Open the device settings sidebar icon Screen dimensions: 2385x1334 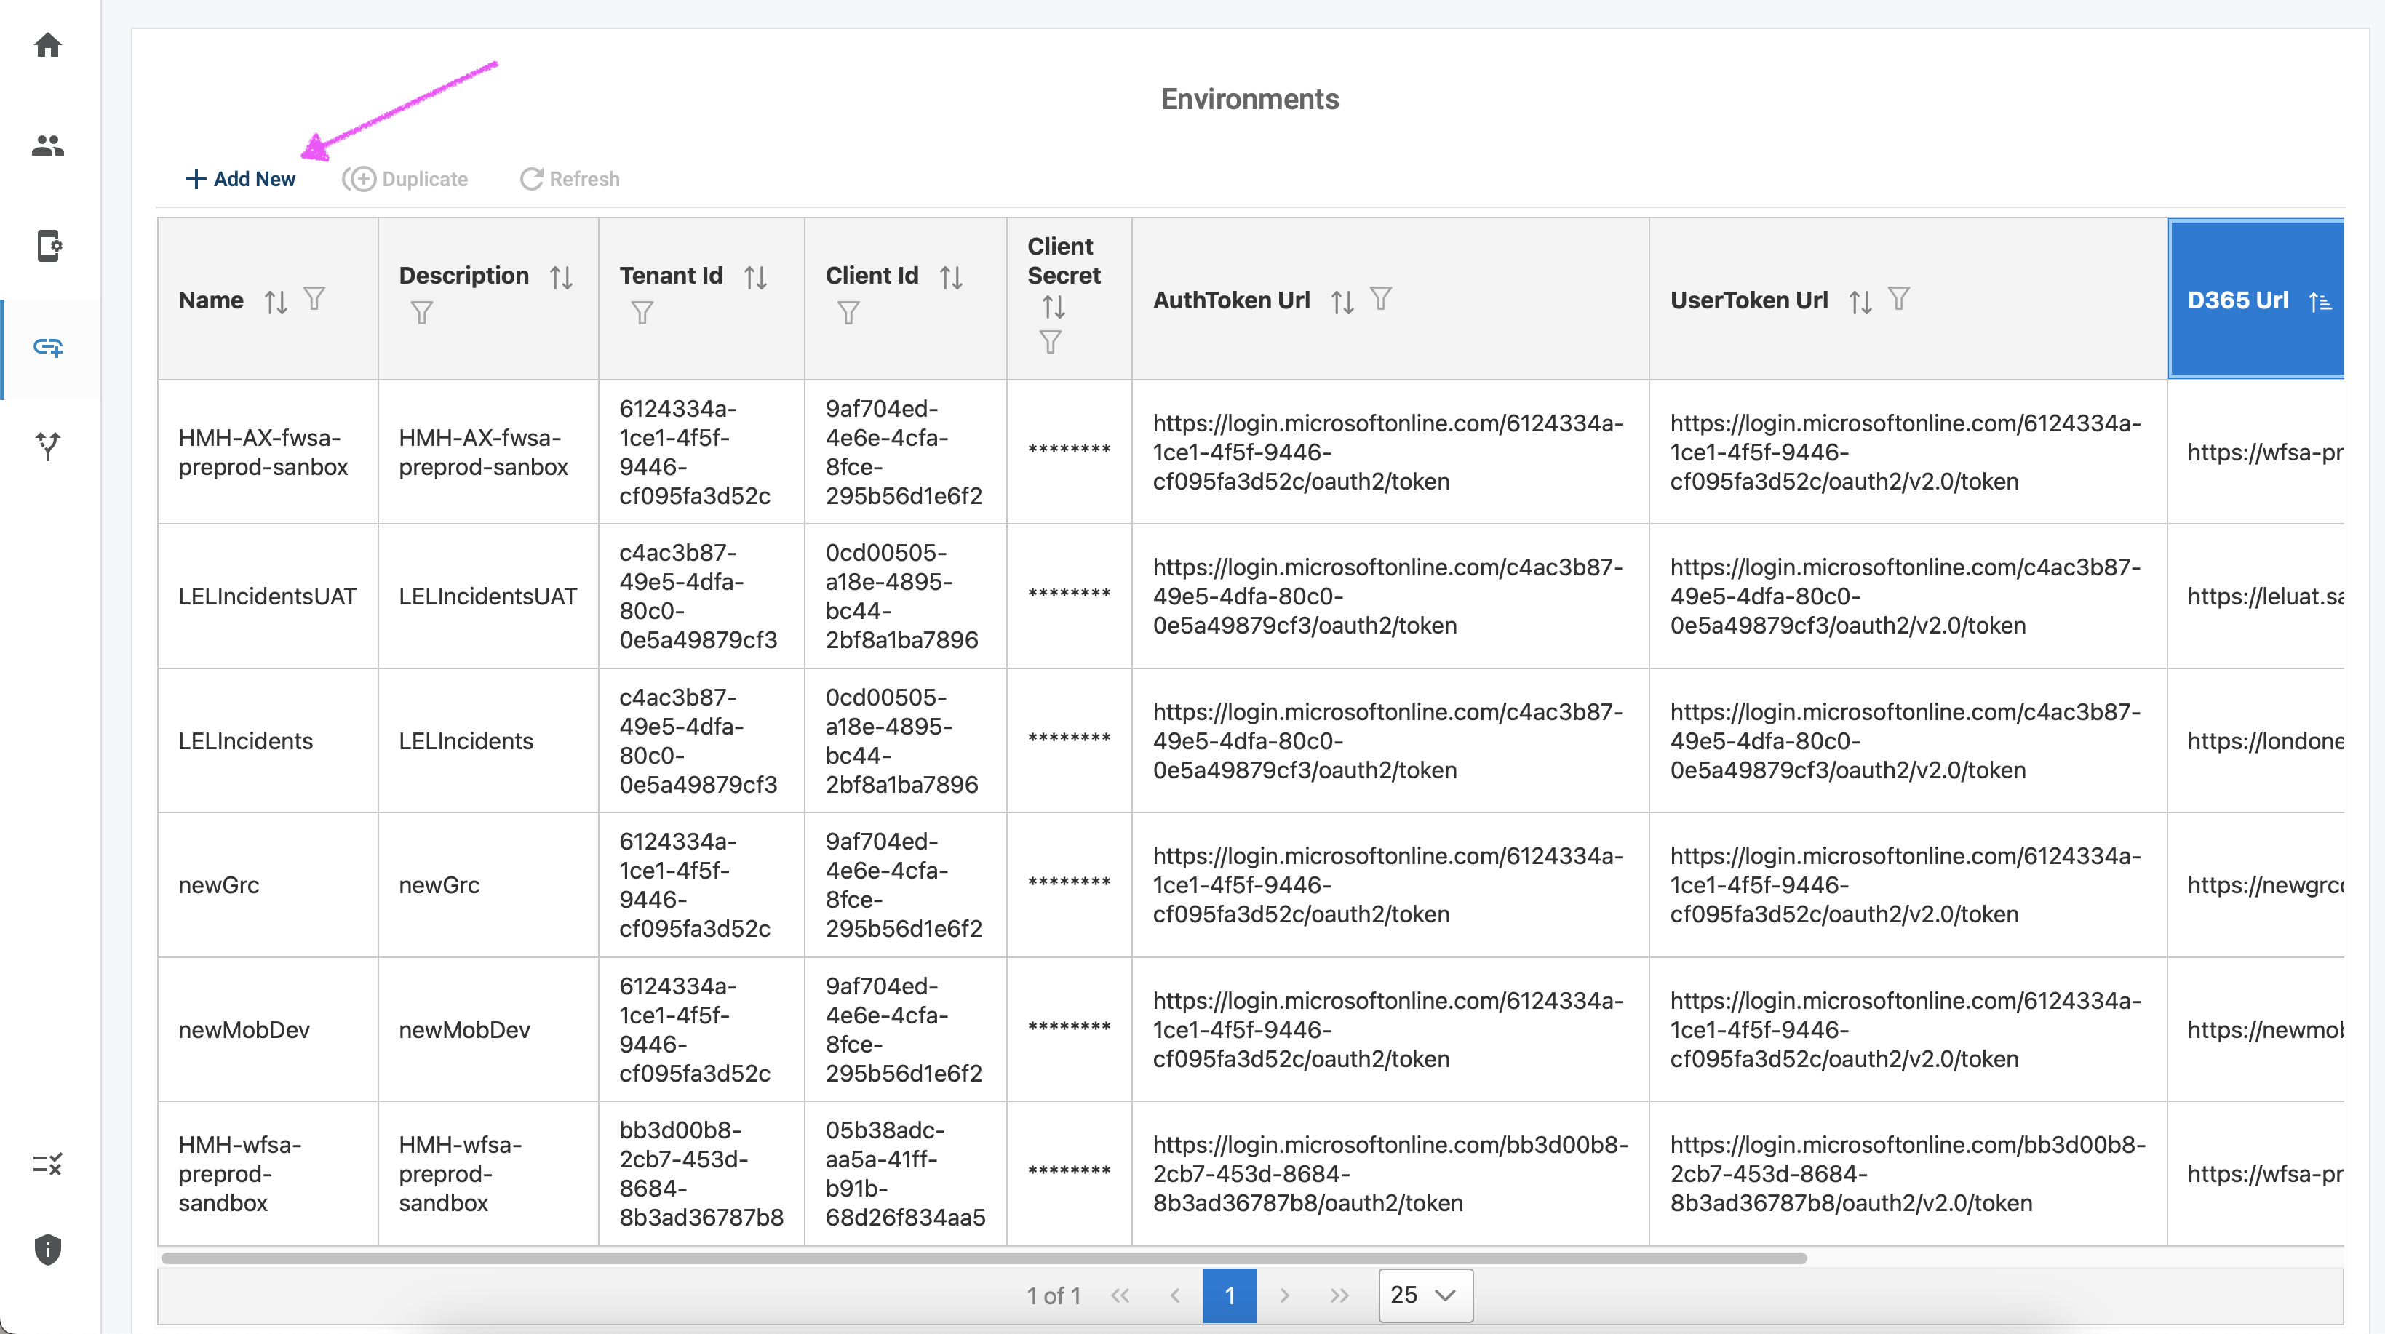tap(47, 247)
